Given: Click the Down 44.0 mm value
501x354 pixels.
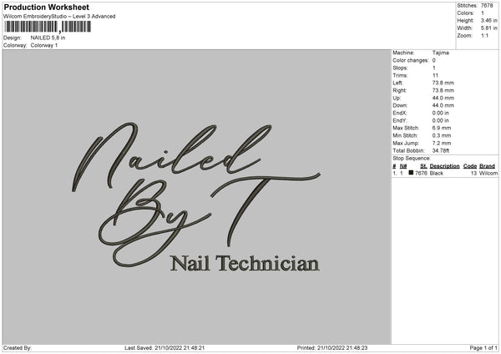Looking at the screenshot, I should pos(443,105).
